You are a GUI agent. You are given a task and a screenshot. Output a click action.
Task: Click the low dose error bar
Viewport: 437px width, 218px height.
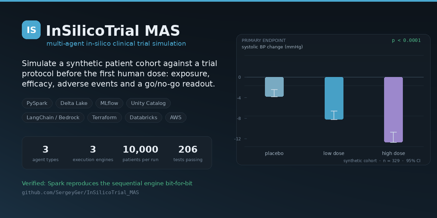pyautogui.click(x=334, y=115)
